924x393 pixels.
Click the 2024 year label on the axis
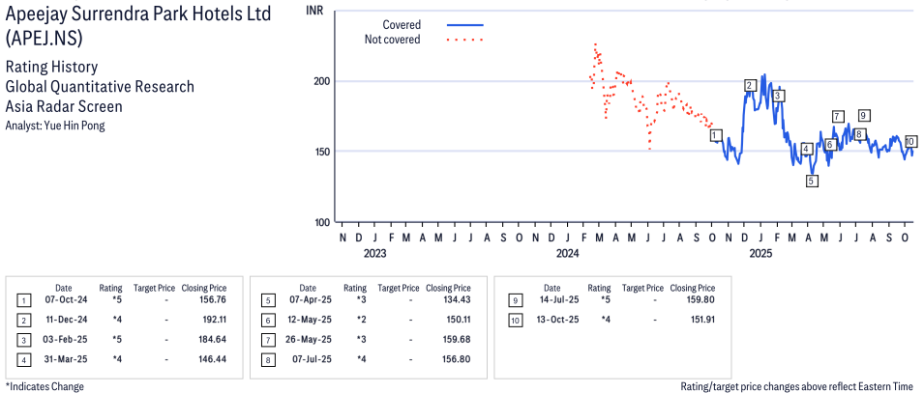click(x=568, y=254)
